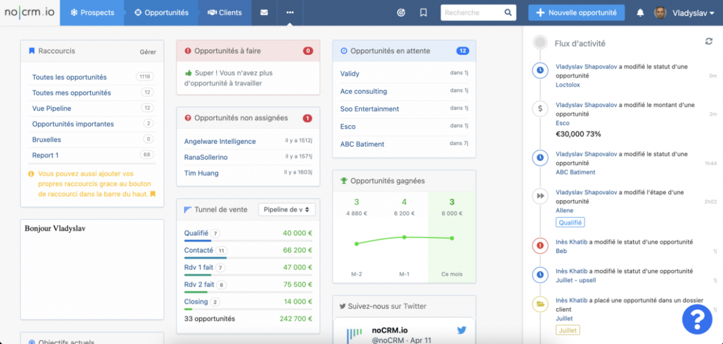Image resolution: width=723 pixels, height=344 pixels.
Task: Switch to the Prospects tab
Action: click(92, 12)
